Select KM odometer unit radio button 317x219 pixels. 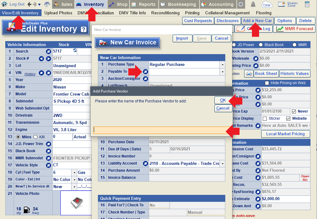(x=35, y=137)
